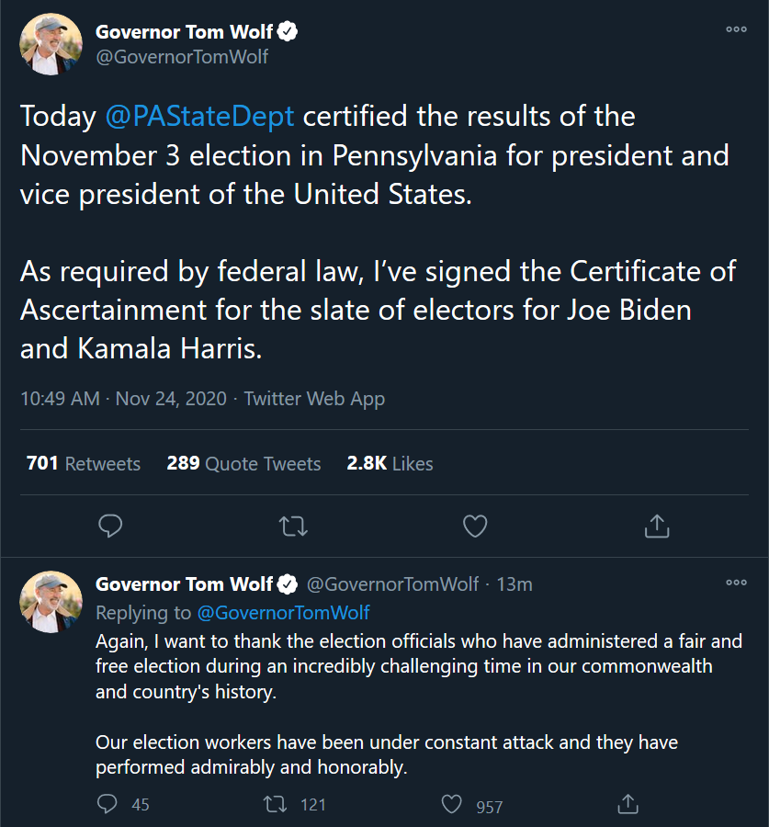769x827 pixels.
Task: Open the reply tweet's profile avatar
Action: [51, 602]
